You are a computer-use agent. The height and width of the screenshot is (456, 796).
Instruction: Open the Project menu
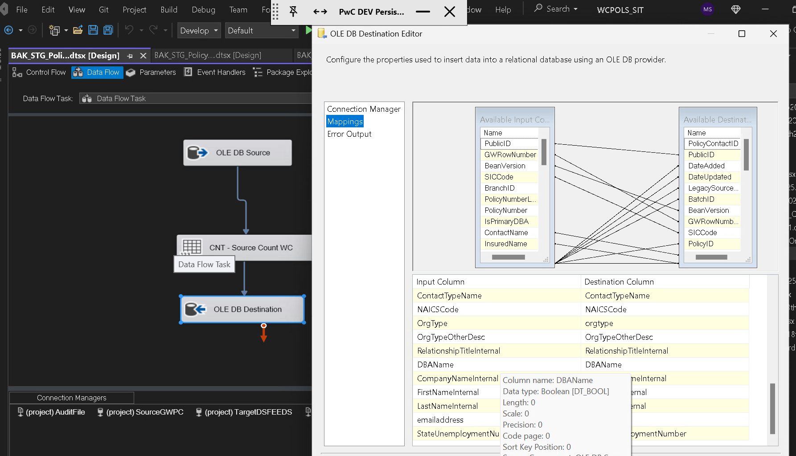pyautogui.click(x=134, y=9)
